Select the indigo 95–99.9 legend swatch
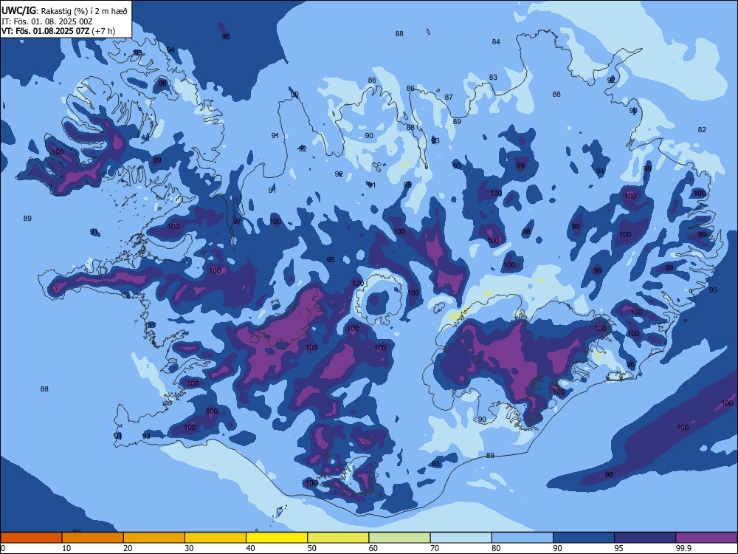The width and height of the screenshot is (738, 554). click(645, 538)
